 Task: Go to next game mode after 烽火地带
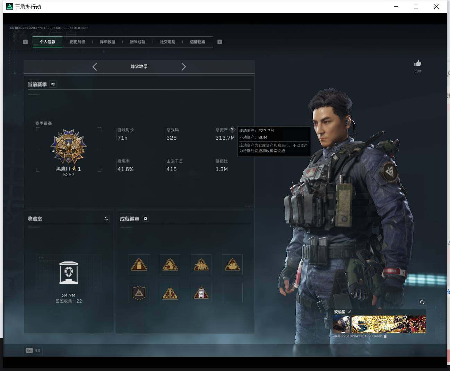184,67
